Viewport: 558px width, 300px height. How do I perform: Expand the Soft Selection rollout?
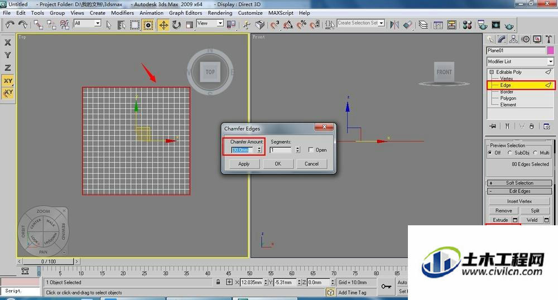pyautogui.click(x=519, y=183)
